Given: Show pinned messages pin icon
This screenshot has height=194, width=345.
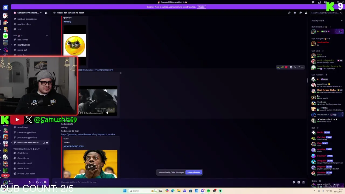Looking at the screenshot, I should (x=300, y=13).
